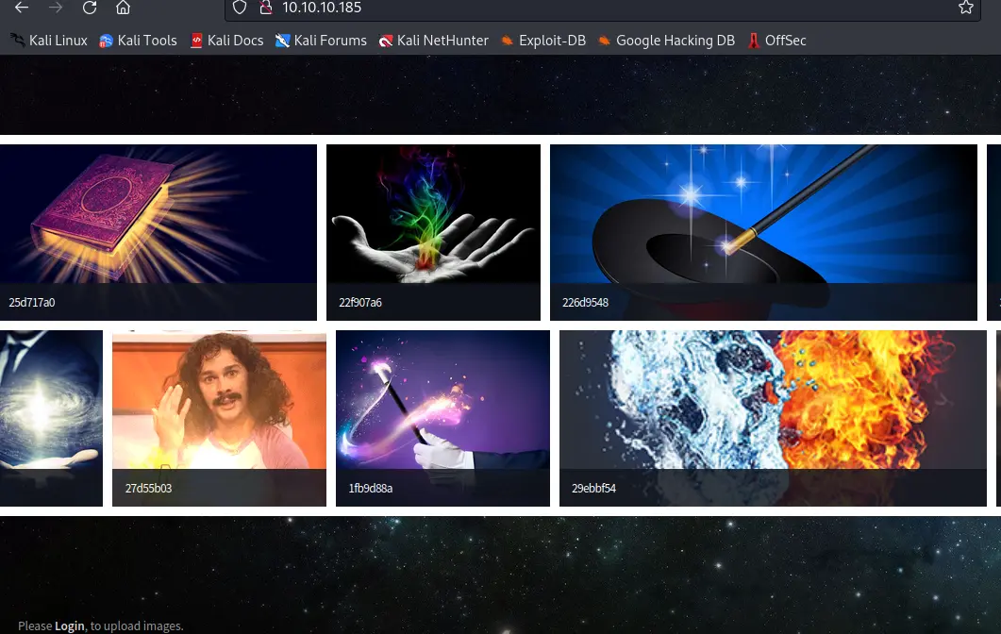Click the insecure connection padlock icon

click(266, 8)
